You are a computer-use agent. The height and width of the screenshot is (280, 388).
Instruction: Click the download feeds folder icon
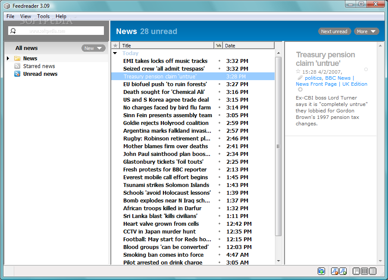[x=321, y=271]
